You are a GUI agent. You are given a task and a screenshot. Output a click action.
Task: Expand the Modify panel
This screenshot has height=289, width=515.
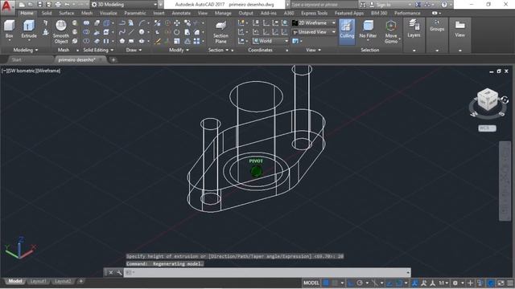[x=179, y=50]
